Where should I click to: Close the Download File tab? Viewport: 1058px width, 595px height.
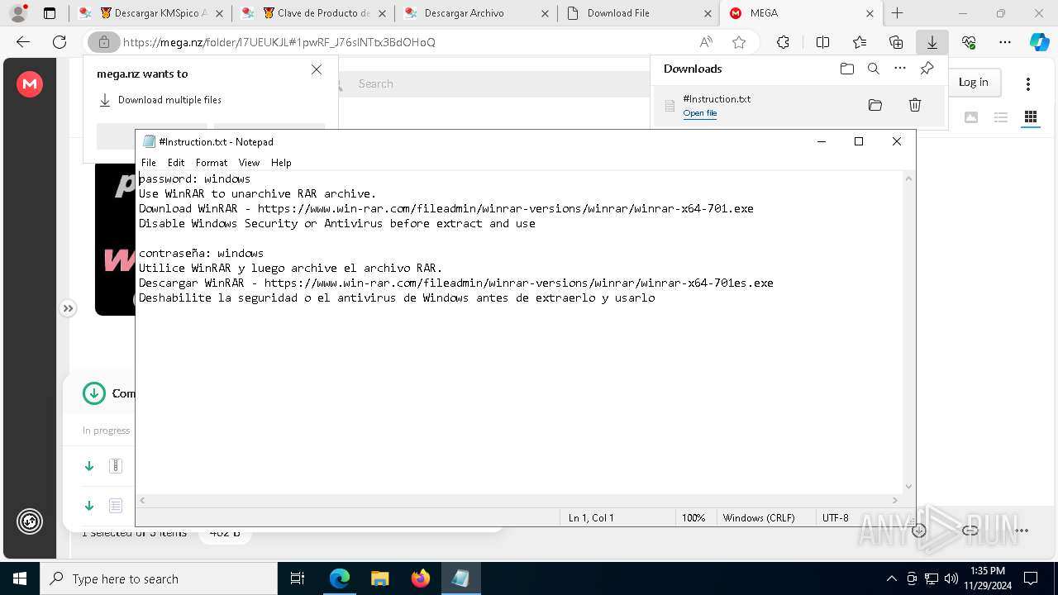point(708,13)
